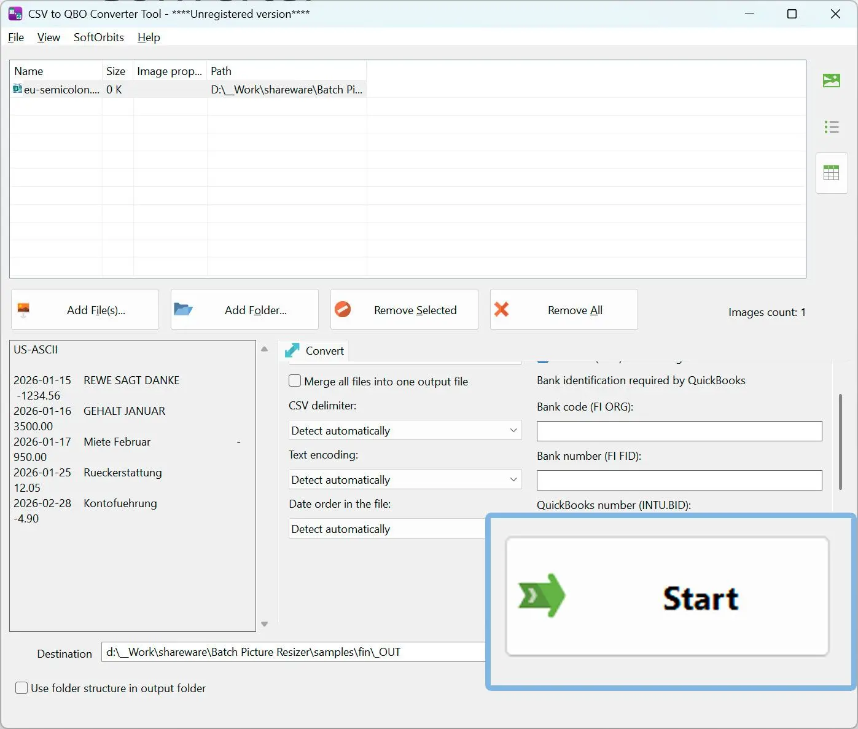The image size is (858, 729).
Task: Enable Merge all files into one output file
Action: 295,381
